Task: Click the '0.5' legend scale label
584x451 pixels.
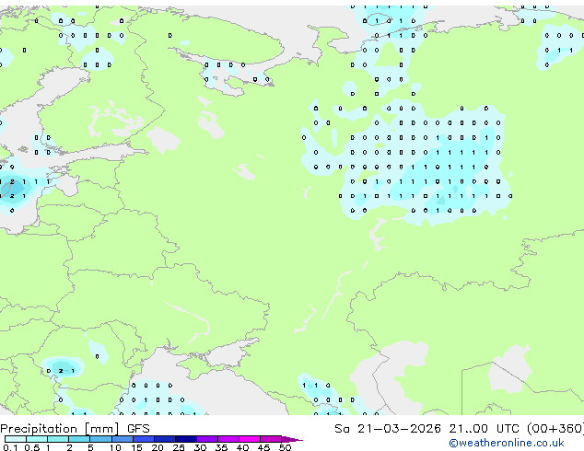Action: (31, 447)
